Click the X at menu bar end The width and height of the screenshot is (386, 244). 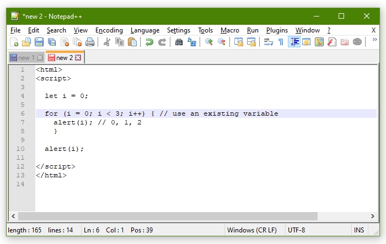point(373,30)
